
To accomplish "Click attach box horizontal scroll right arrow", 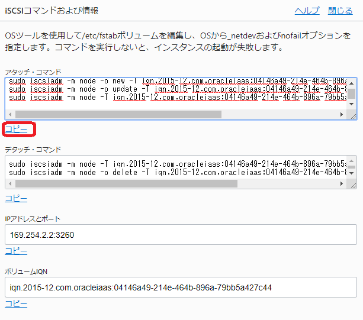I will [x=342, y=114].
